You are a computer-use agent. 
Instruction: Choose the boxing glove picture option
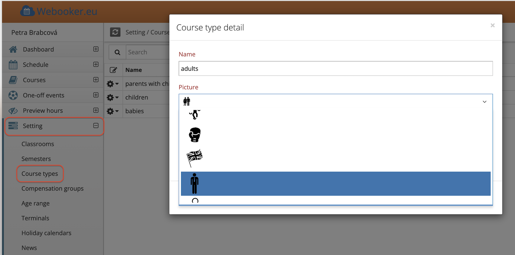coord(195,135)
